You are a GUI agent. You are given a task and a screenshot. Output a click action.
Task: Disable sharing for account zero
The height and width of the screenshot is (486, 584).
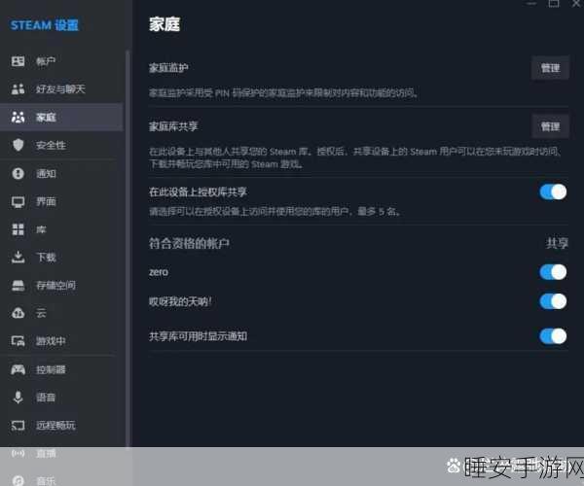pos(553,272)
